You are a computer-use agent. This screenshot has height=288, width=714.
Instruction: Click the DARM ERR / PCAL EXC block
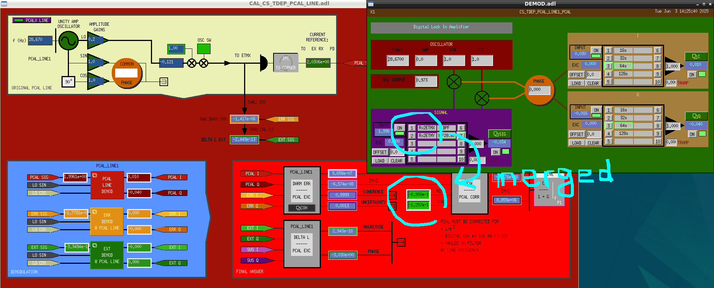tap(302, 190)
